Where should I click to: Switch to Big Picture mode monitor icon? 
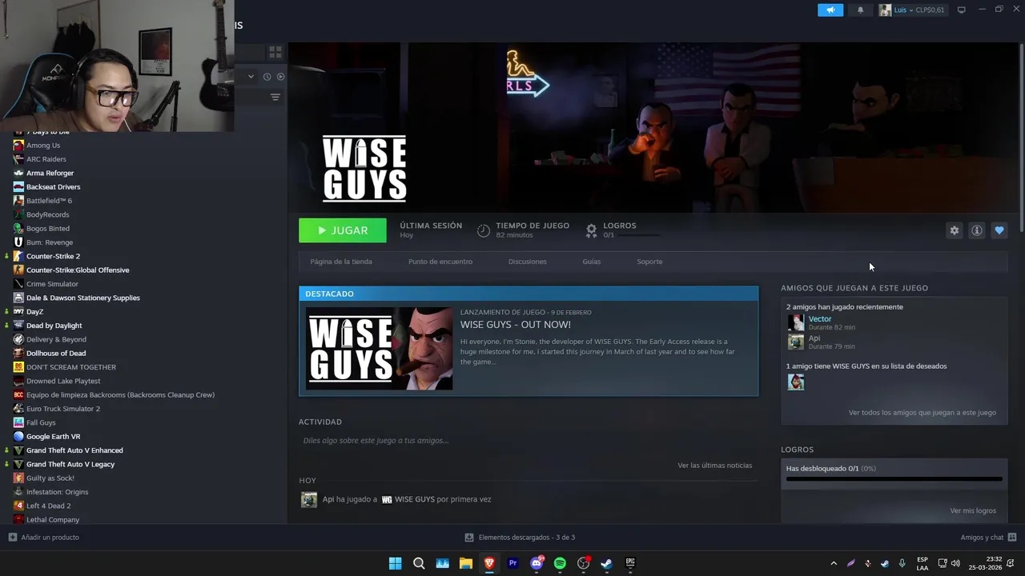pos(962,10)
